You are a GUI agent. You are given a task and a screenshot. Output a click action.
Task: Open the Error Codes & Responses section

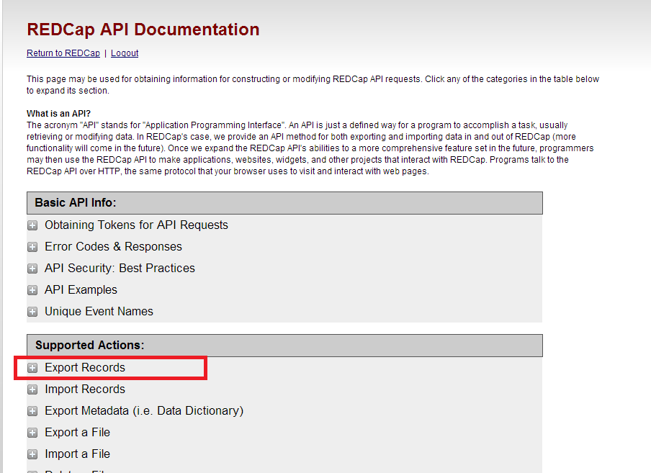pos(113,246)
